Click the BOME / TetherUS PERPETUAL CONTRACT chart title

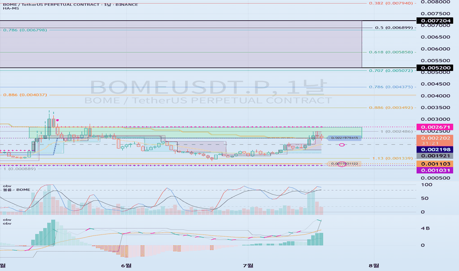click(70, 4)
